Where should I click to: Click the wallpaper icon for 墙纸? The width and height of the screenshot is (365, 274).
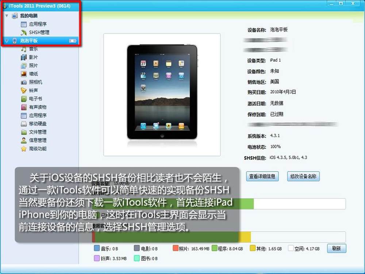coord(24,74)
